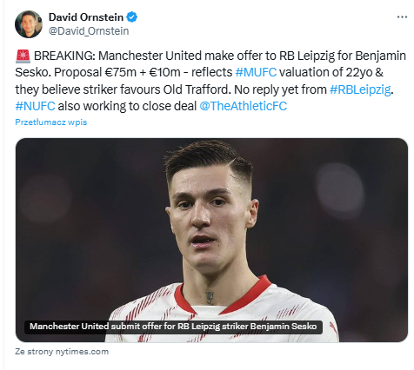Open the three-dot more options menu
Image resolution: width=414 pixels, height=370 pixels.
pos(402,17)
